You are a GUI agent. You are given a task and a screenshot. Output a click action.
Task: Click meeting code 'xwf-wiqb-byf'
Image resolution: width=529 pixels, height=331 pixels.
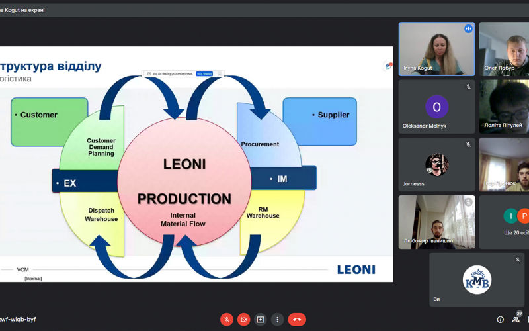[x=18, y=319]
